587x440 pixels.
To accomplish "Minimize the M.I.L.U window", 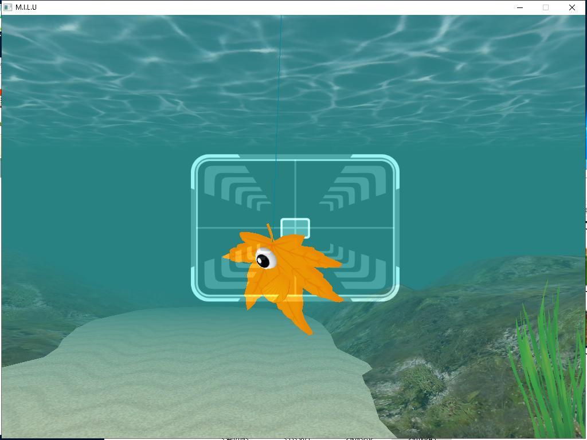I will tap(520, 7).
